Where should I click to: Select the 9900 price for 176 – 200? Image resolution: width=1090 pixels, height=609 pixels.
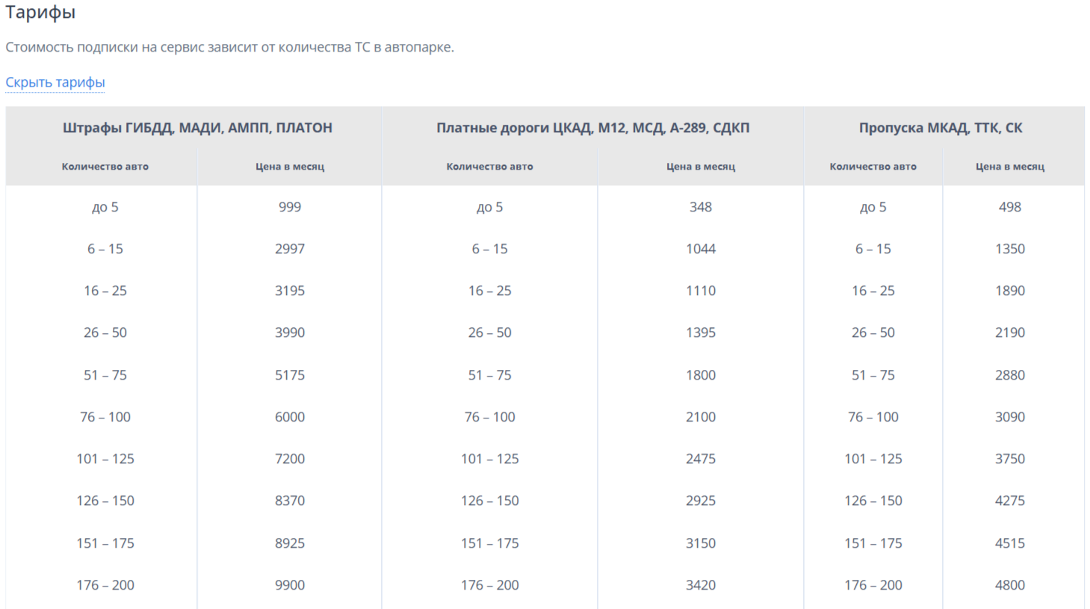290,585
